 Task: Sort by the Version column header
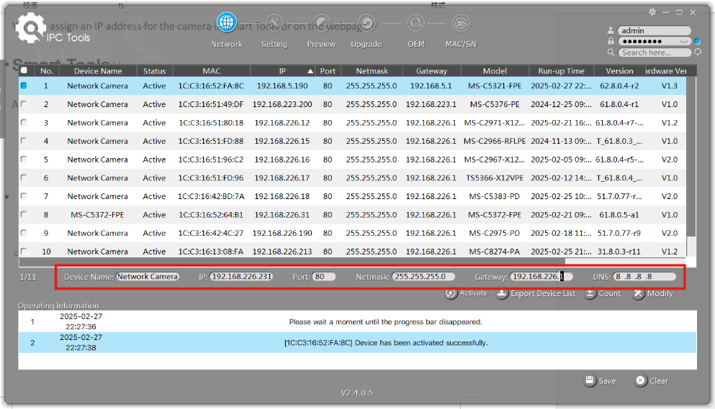[x=619, y=70]
